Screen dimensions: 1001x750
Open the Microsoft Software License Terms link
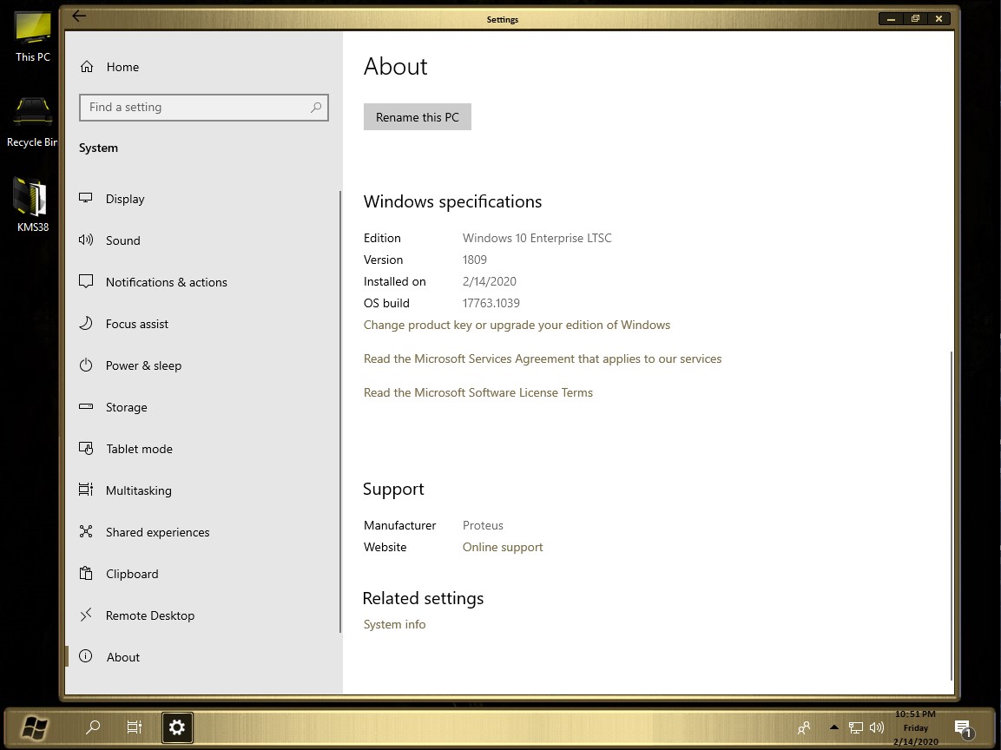coord(477,392)
